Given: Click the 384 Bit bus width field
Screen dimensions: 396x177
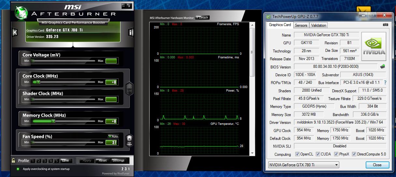Looking at the screenshot, I should [372, 106].
